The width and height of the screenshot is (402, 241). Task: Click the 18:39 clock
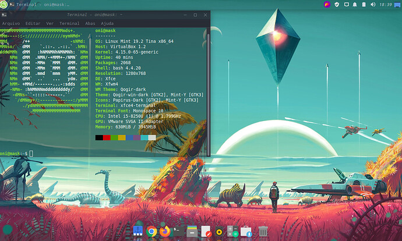tap(385, 5)
